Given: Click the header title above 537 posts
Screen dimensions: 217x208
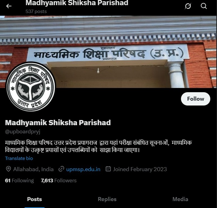Looking at the screenshot, I should pos(77,3).
